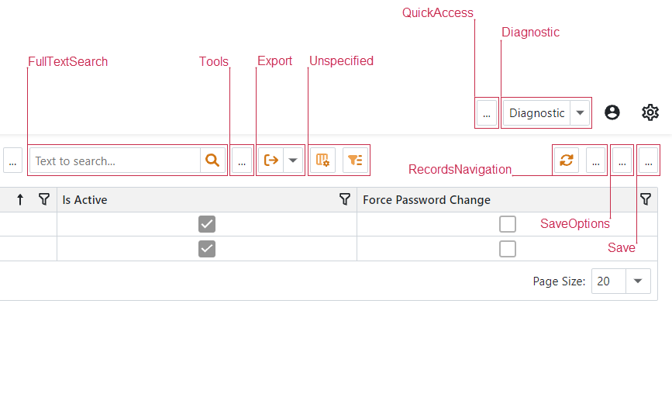Viewport: 672px width, 397px height.
Task: Click the Is Active column filter icon
Action: pos(345,200)
